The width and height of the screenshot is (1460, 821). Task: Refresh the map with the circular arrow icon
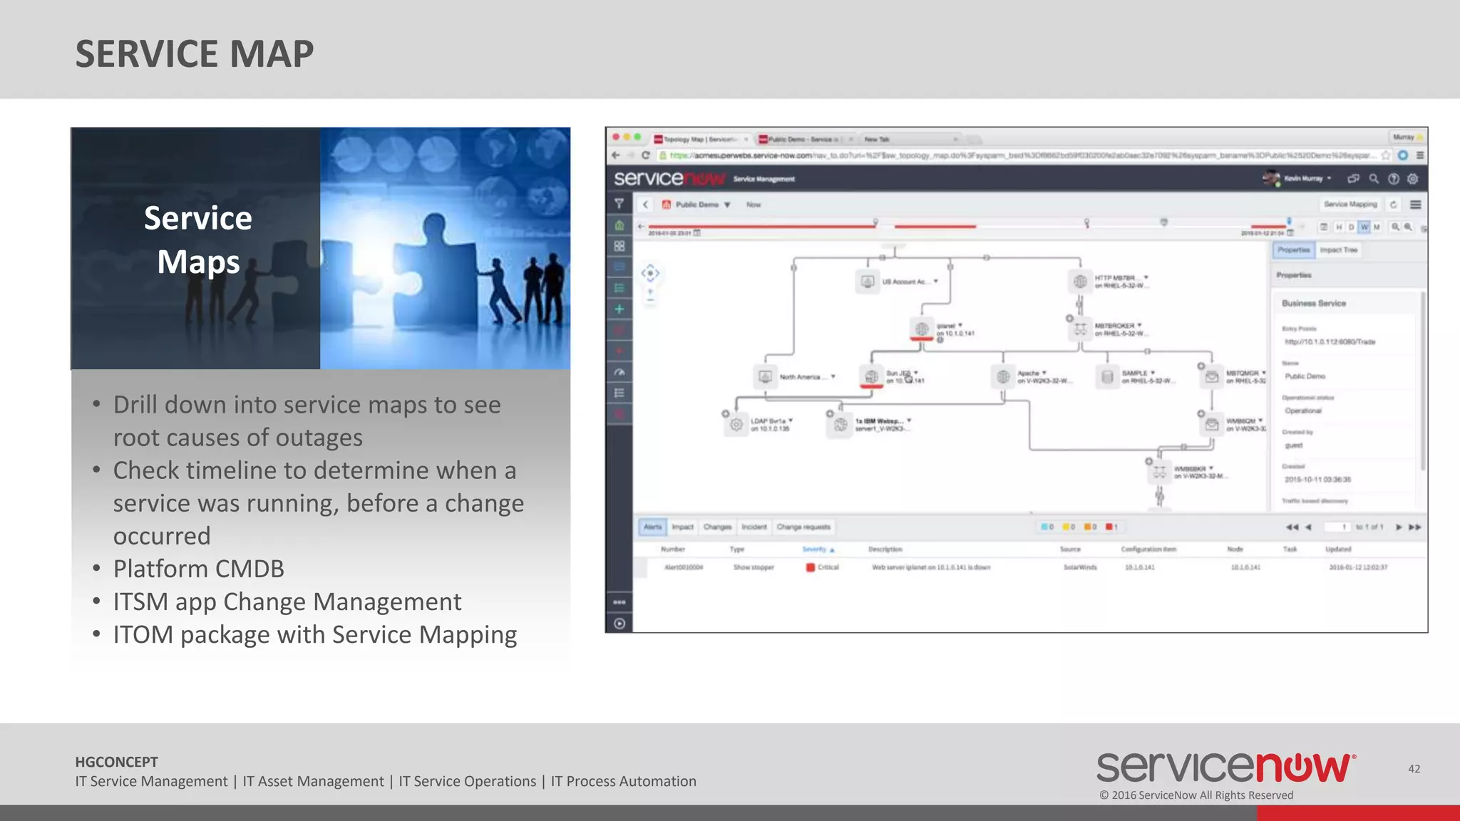tap(1393, 205)
